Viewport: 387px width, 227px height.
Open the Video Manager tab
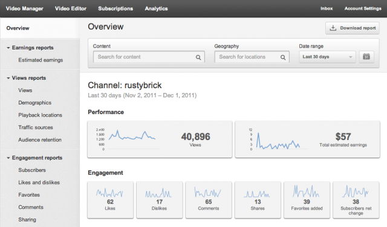[x=24, y=8]
